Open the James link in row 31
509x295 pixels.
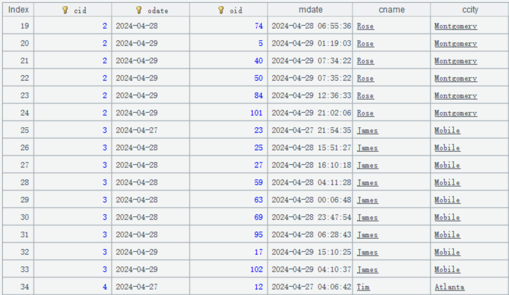[x=367, y=235]
